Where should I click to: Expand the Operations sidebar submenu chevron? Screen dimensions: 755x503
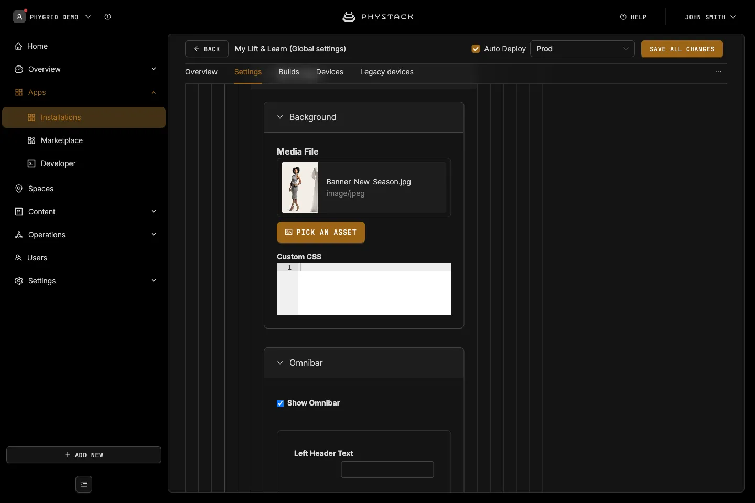coord(154,235)
